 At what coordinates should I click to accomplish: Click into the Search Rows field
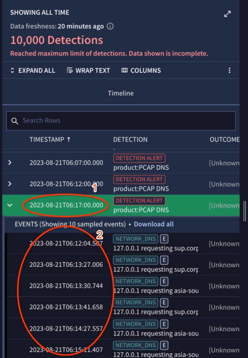(122, 121)
